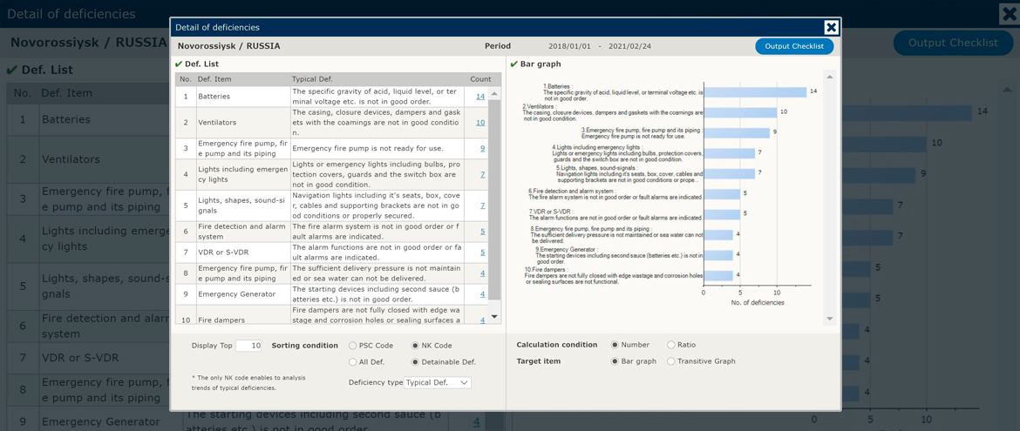Click the Emergency fire pump count 9
This screenshot has height=431, width=1020.
(x=482, y=149)
